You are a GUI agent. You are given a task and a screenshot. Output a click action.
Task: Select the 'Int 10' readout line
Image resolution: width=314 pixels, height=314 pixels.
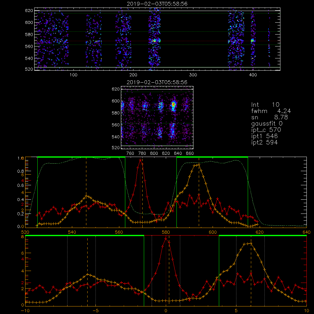click(x=265, y=105)
